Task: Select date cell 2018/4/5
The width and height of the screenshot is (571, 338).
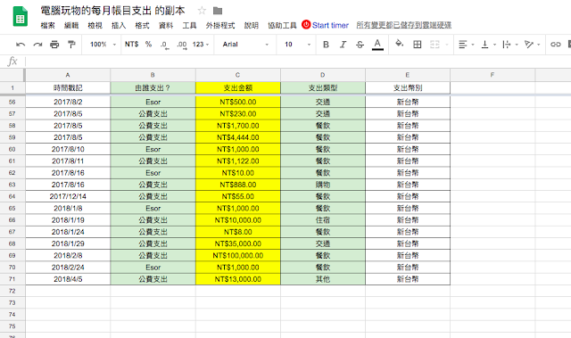Action: (x=68, y=279)
